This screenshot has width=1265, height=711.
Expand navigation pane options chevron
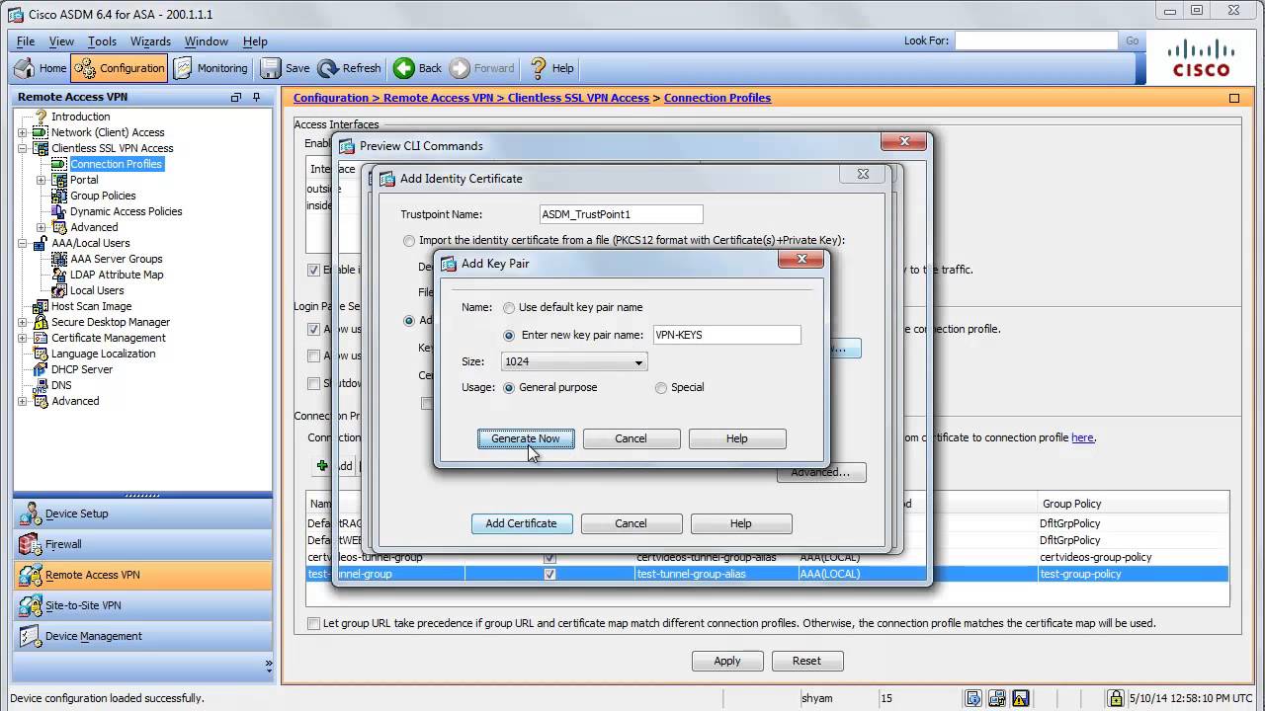click(268, 667)
